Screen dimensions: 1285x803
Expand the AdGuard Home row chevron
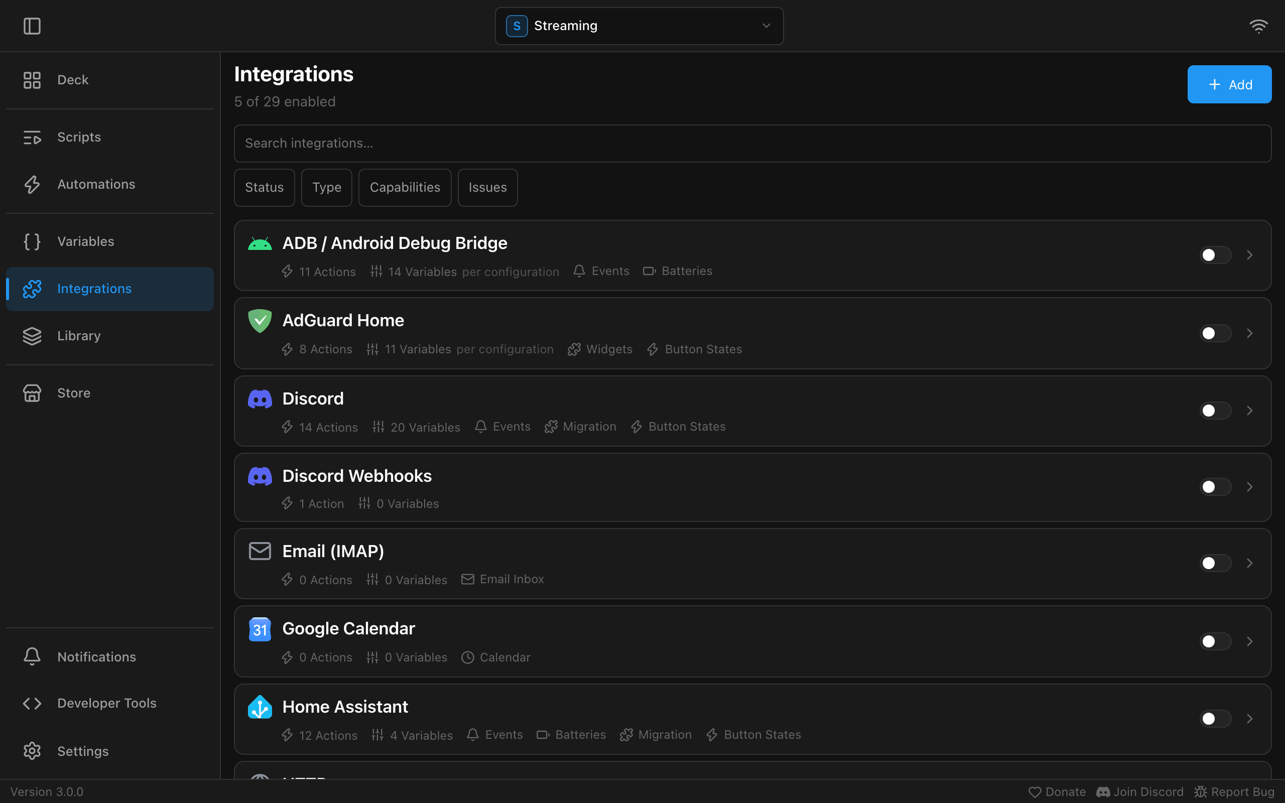pyautogui.click(x=1249, y=333)
